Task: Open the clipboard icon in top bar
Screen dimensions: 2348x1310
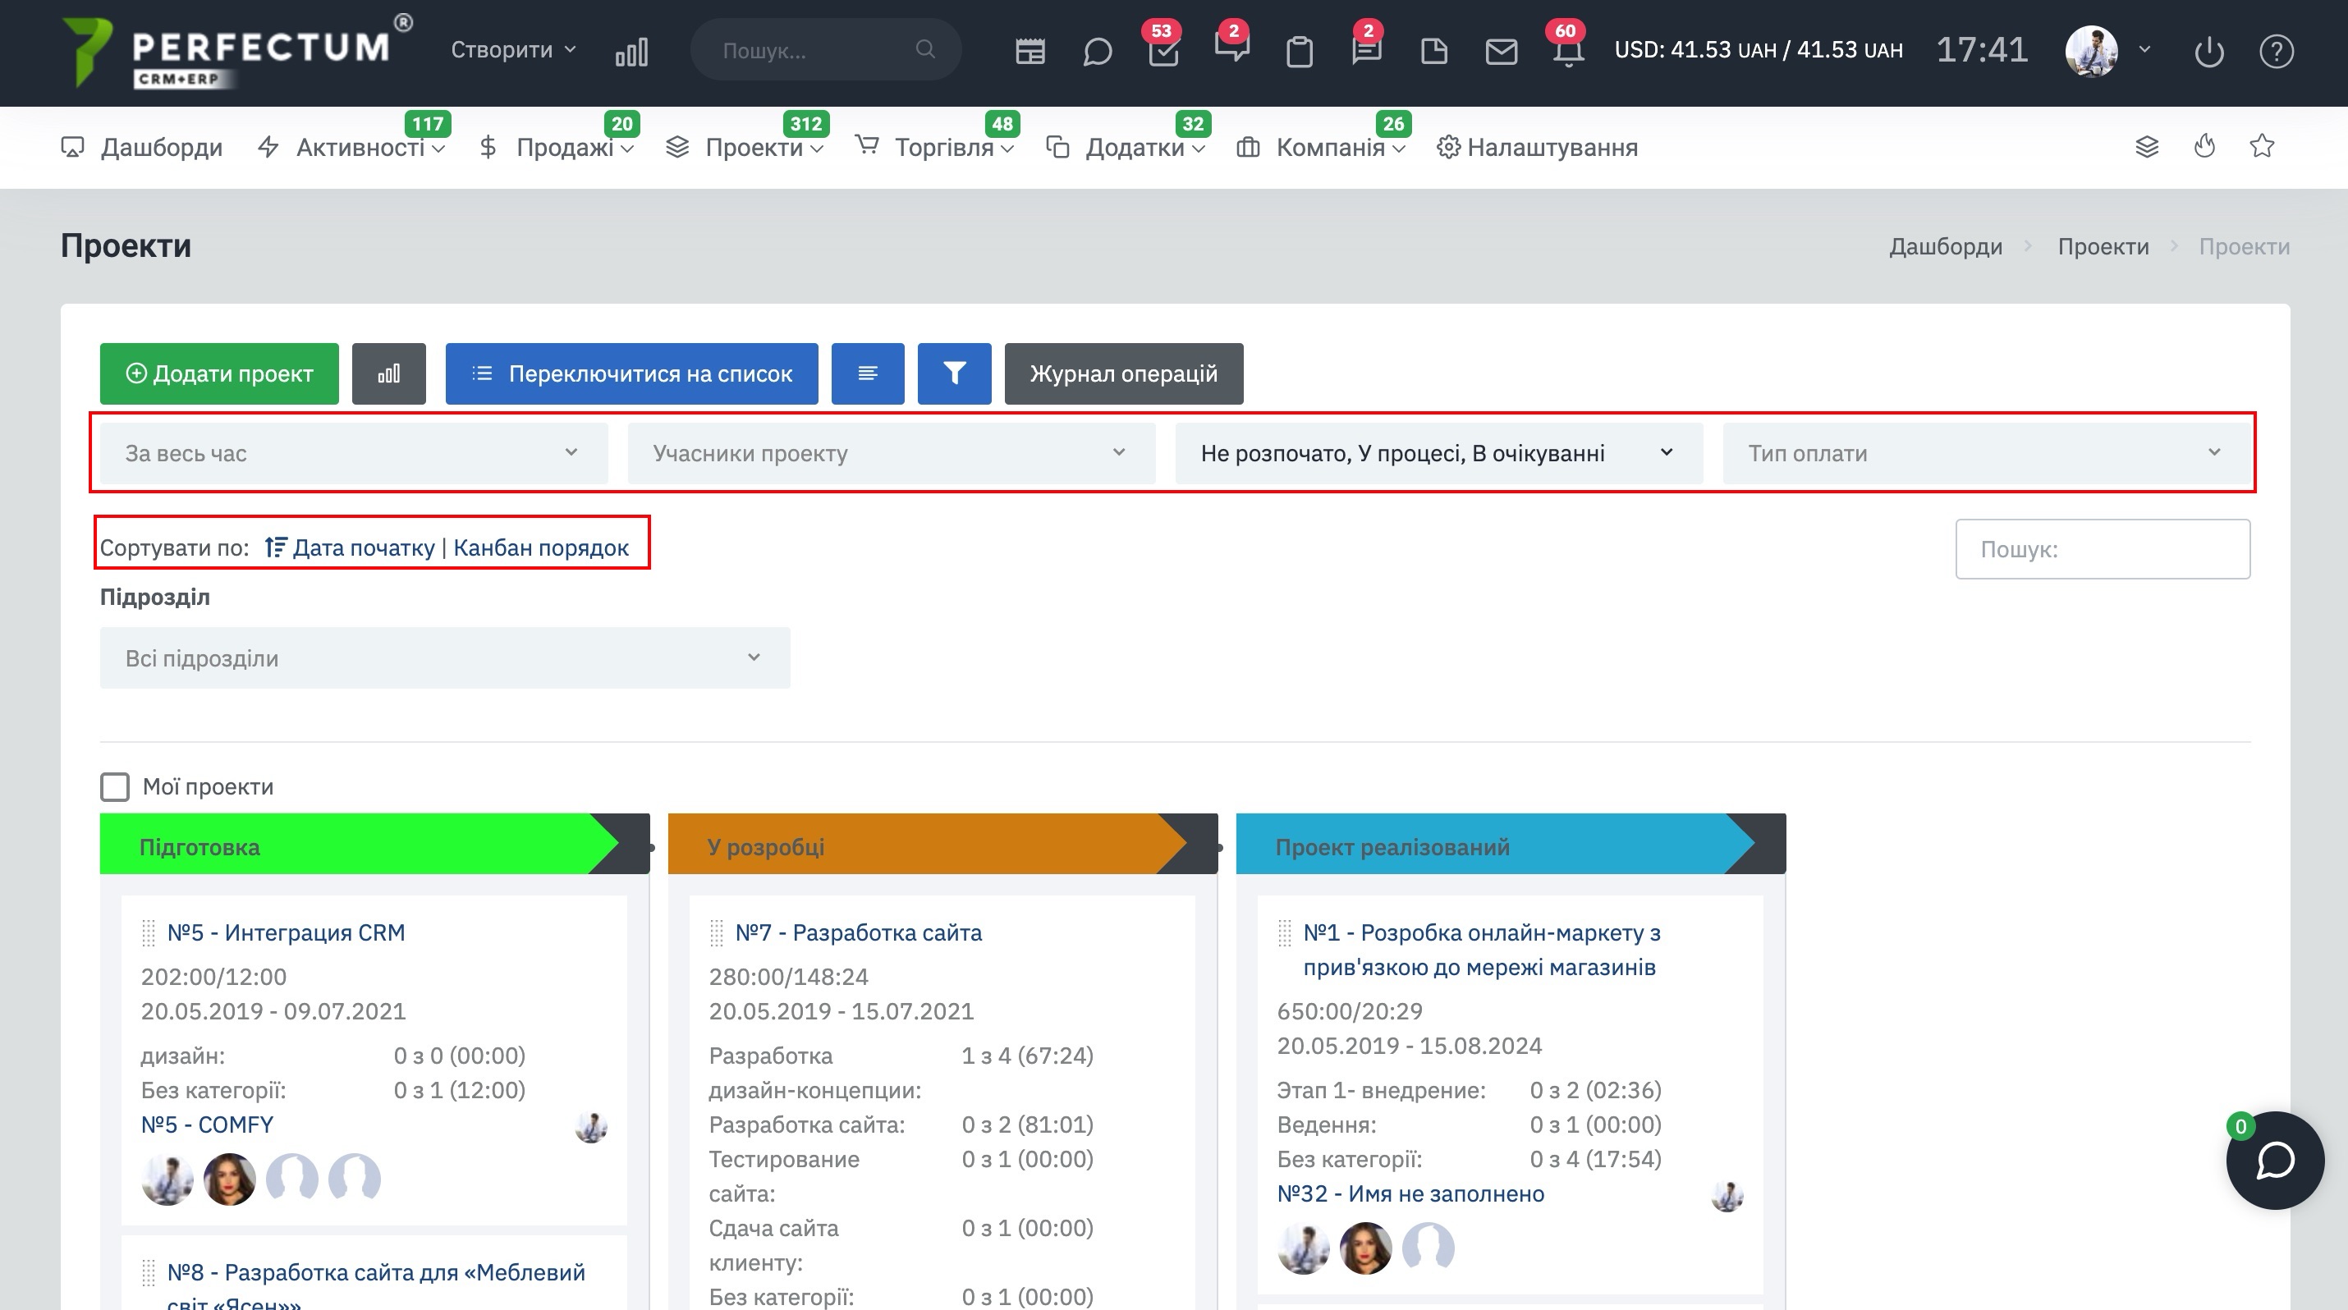Action: point(1300,51)
